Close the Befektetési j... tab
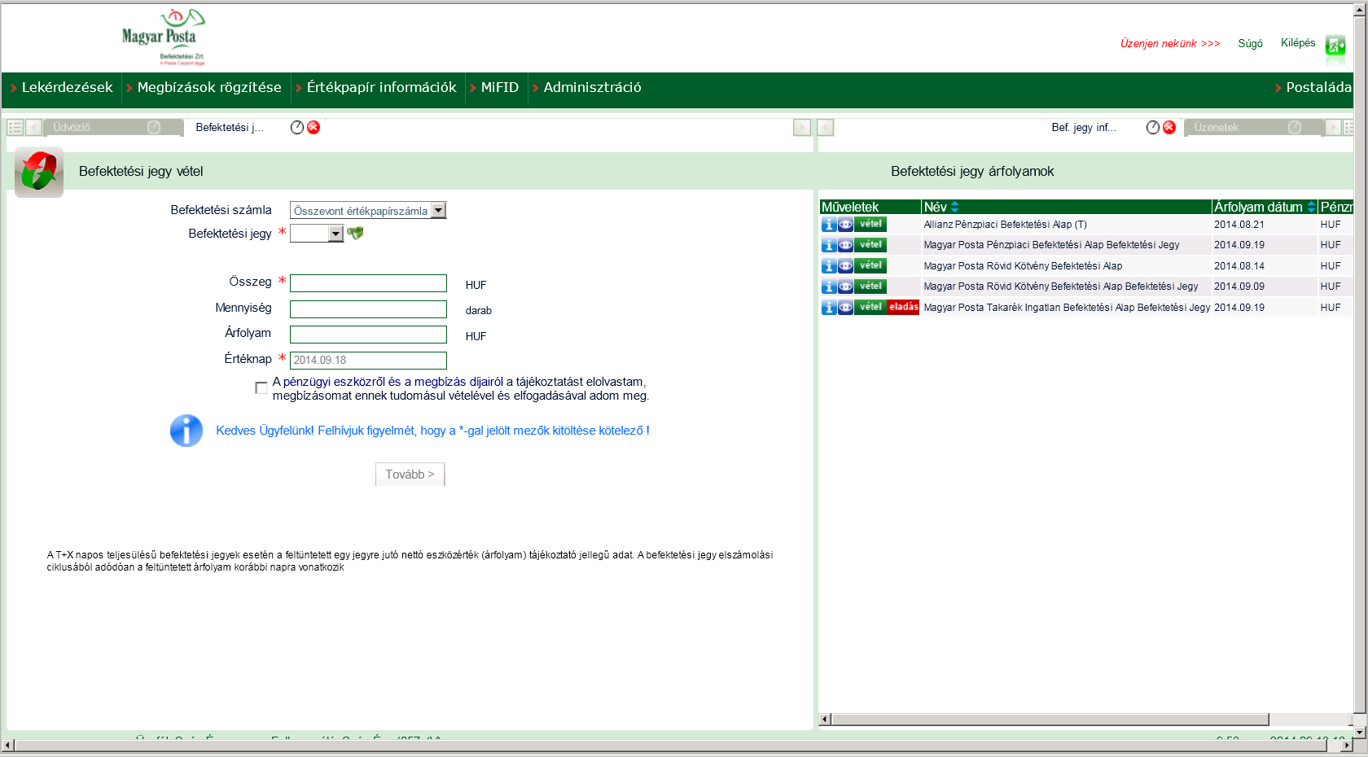The height and width of the screenshot is (757, 1368). 313,127
